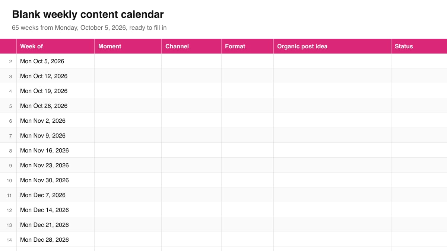Select row number 8
The height and width of the screenshot is (251, 447).
click(8, 150)
